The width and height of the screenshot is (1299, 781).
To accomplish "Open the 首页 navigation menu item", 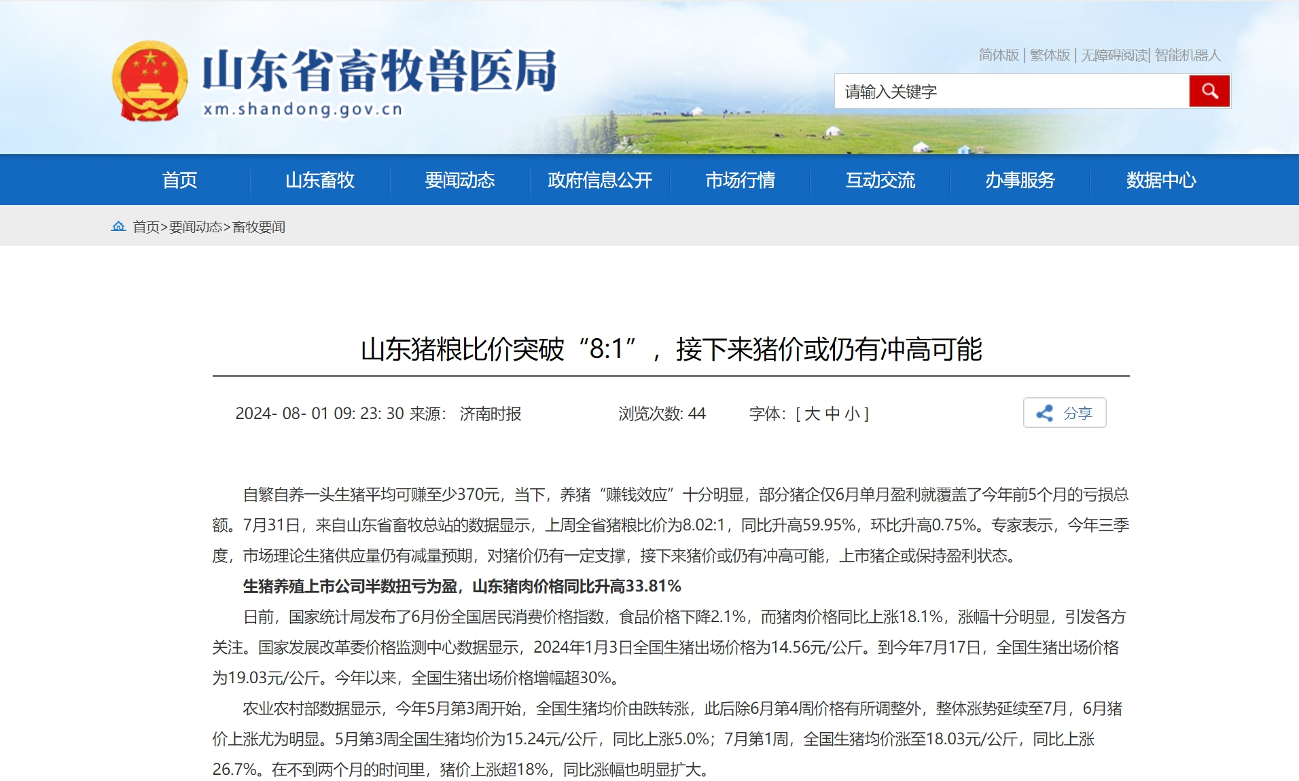I will [179, 180].
